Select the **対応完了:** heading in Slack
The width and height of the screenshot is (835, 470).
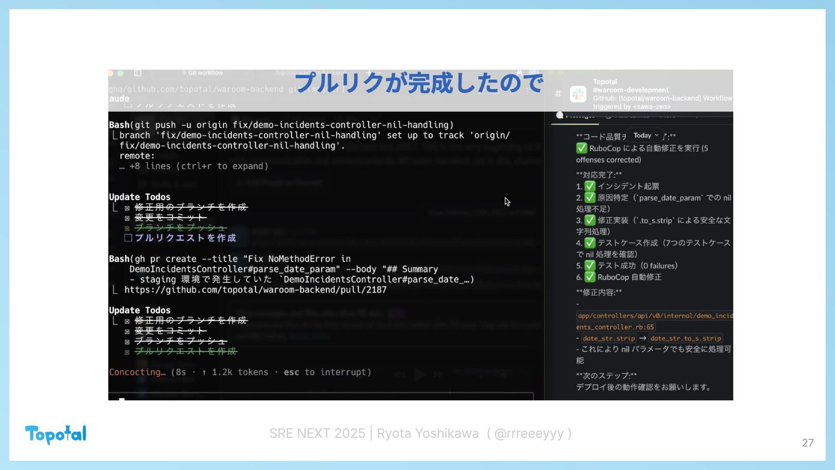[x=599, y=175]
